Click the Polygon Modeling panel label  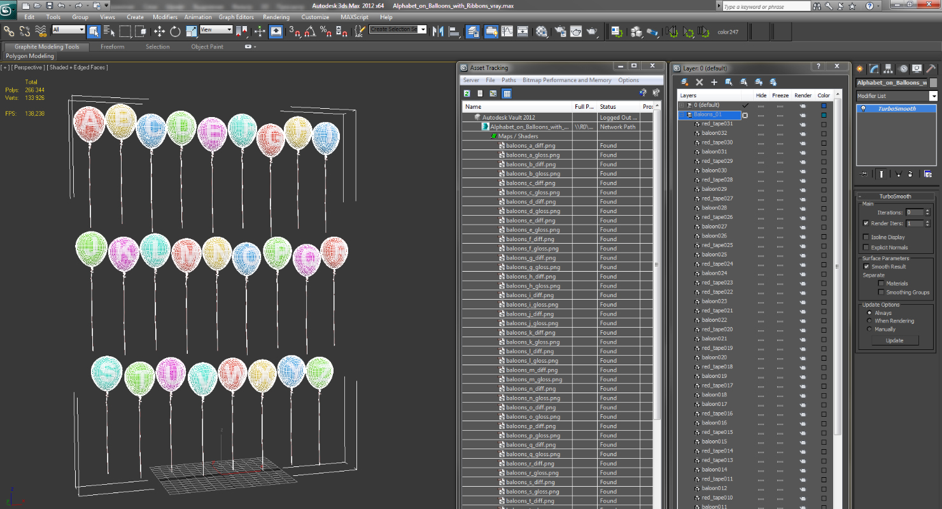click(x=30, y=56)
